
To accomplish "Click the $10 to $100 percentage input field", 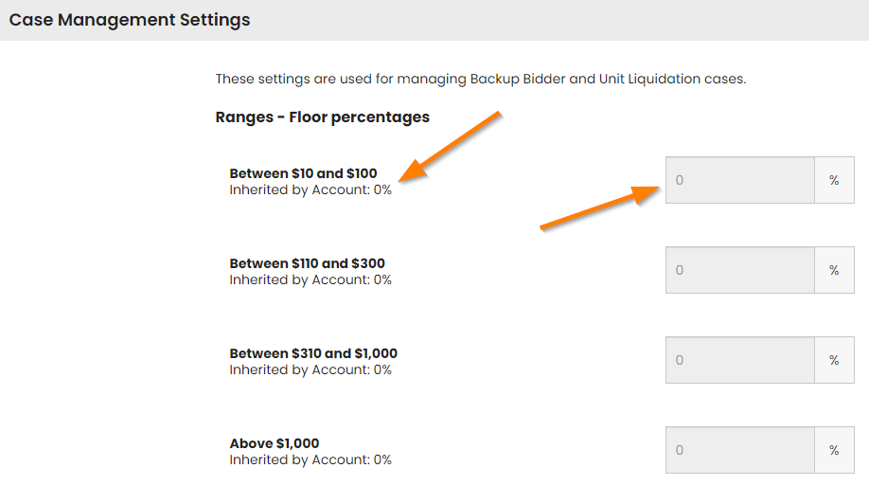I will click(740, 180).
